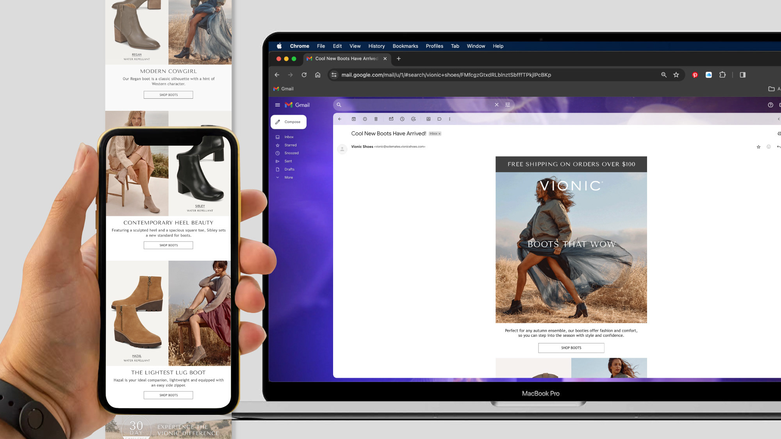Viewport: 781px width, 439px height.
Task: Go back to search results arrow
Action: pyautogui.click(x=340, y=119)
